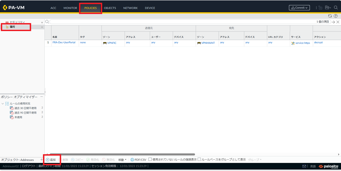Click the 無効化 (Disable) button
This screenshot has width=341, height=171.
pos(108,160)
